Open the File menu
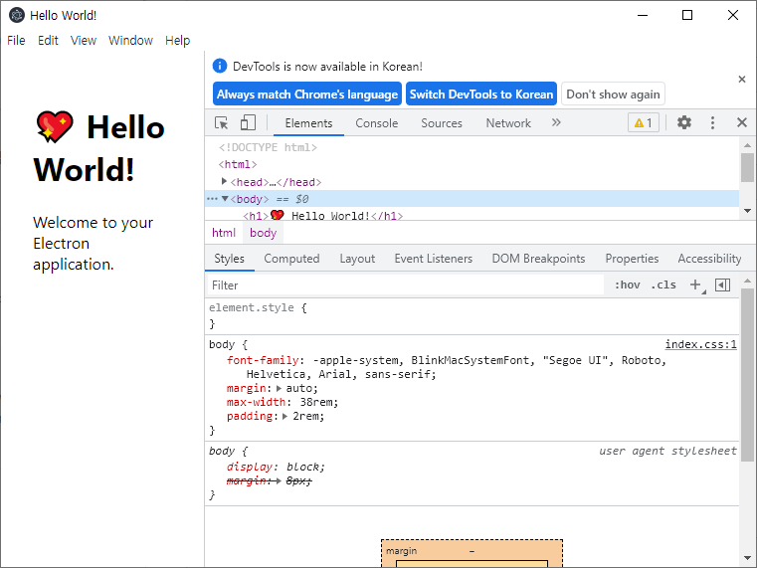The width and height of the screenshot is (757, 568). pos(16,41)
